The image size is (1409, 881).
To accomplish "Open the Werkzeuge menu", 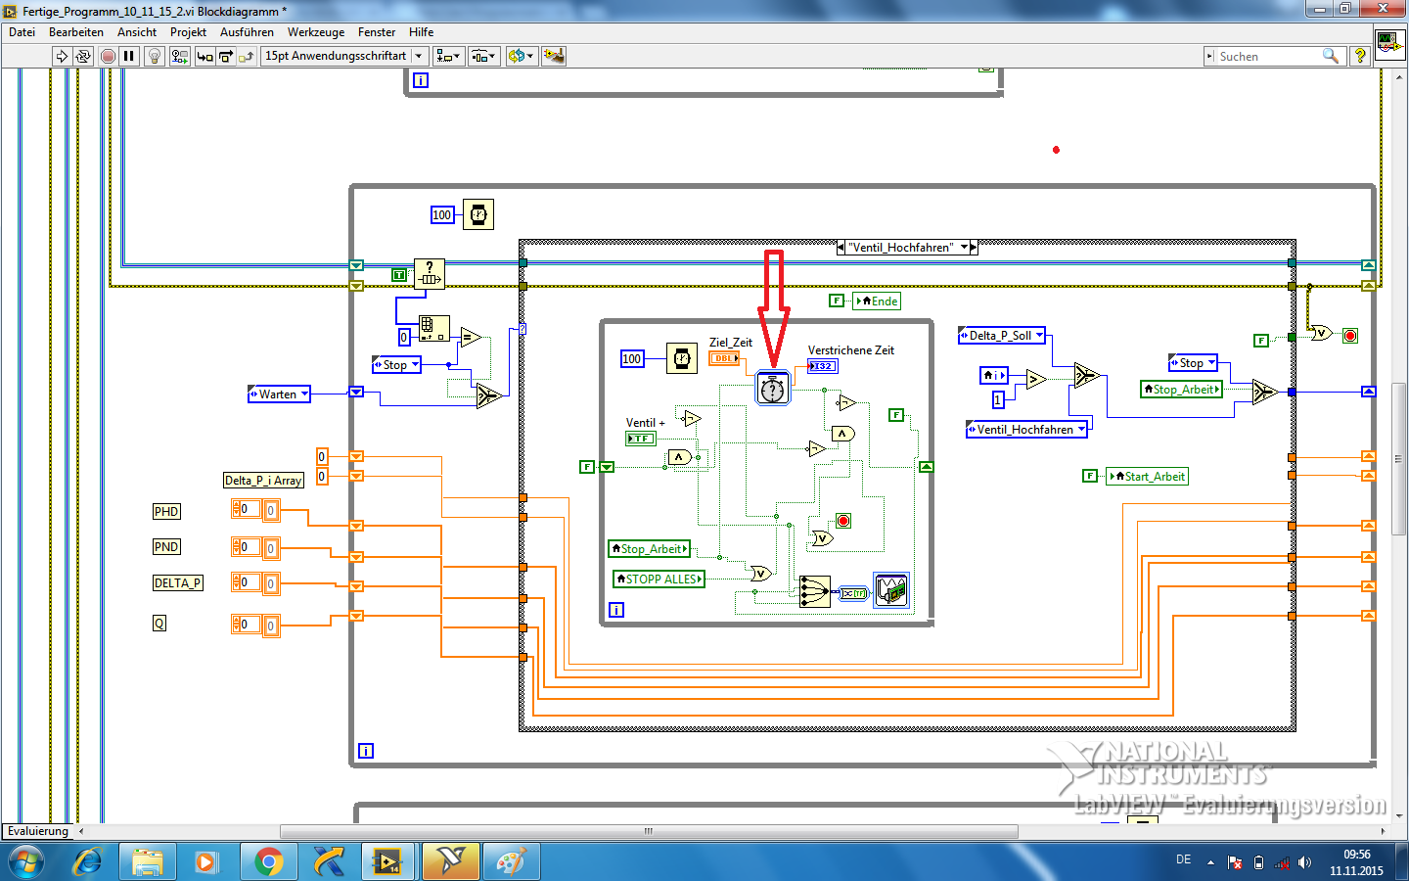I will tap(315, 32).
